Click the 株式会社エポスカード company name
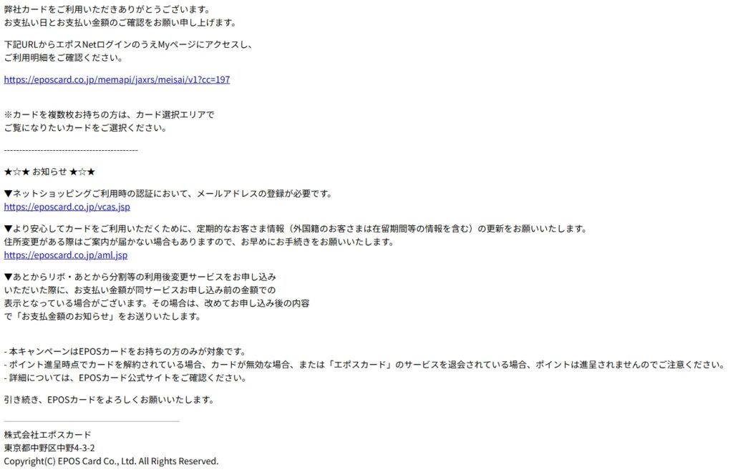The width and height of the screenshot is (733, 472). point(48,435)
